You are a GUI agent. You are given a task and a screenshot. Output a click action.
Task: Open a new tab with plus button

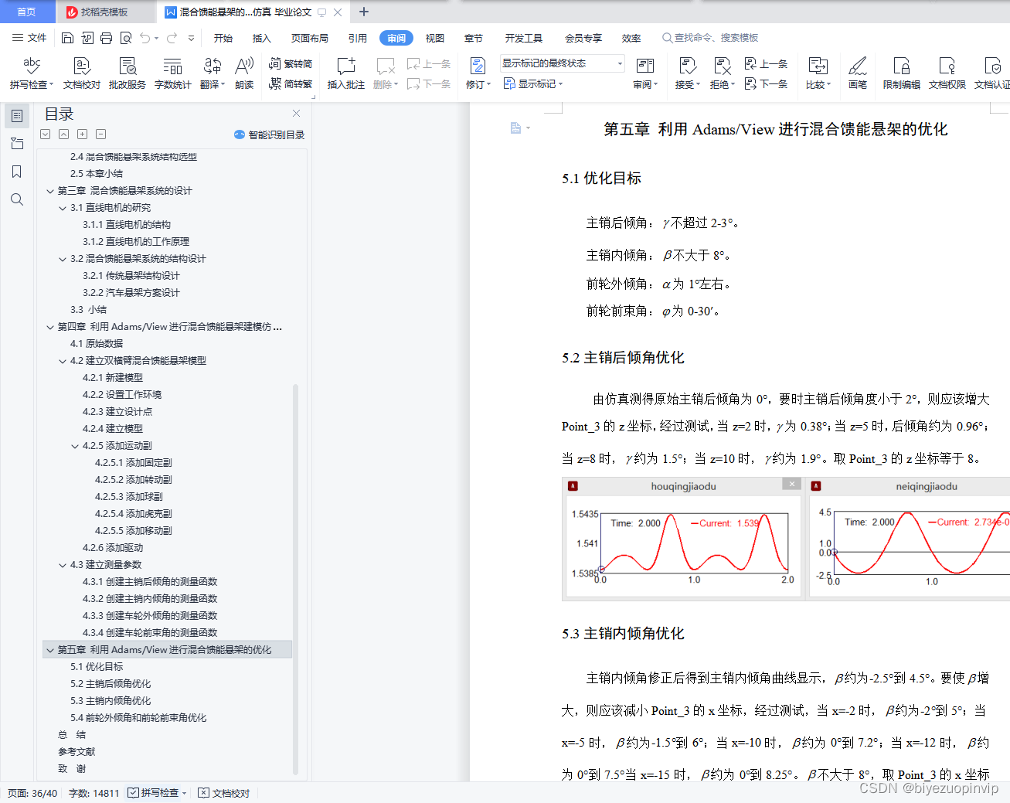pos(364,12)
